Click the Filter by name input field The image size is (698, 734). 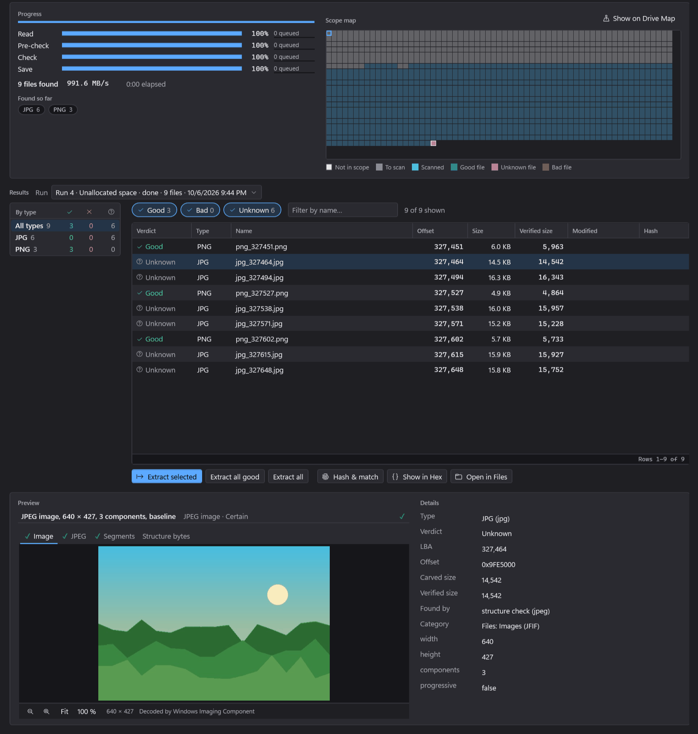tap(343, 210)
